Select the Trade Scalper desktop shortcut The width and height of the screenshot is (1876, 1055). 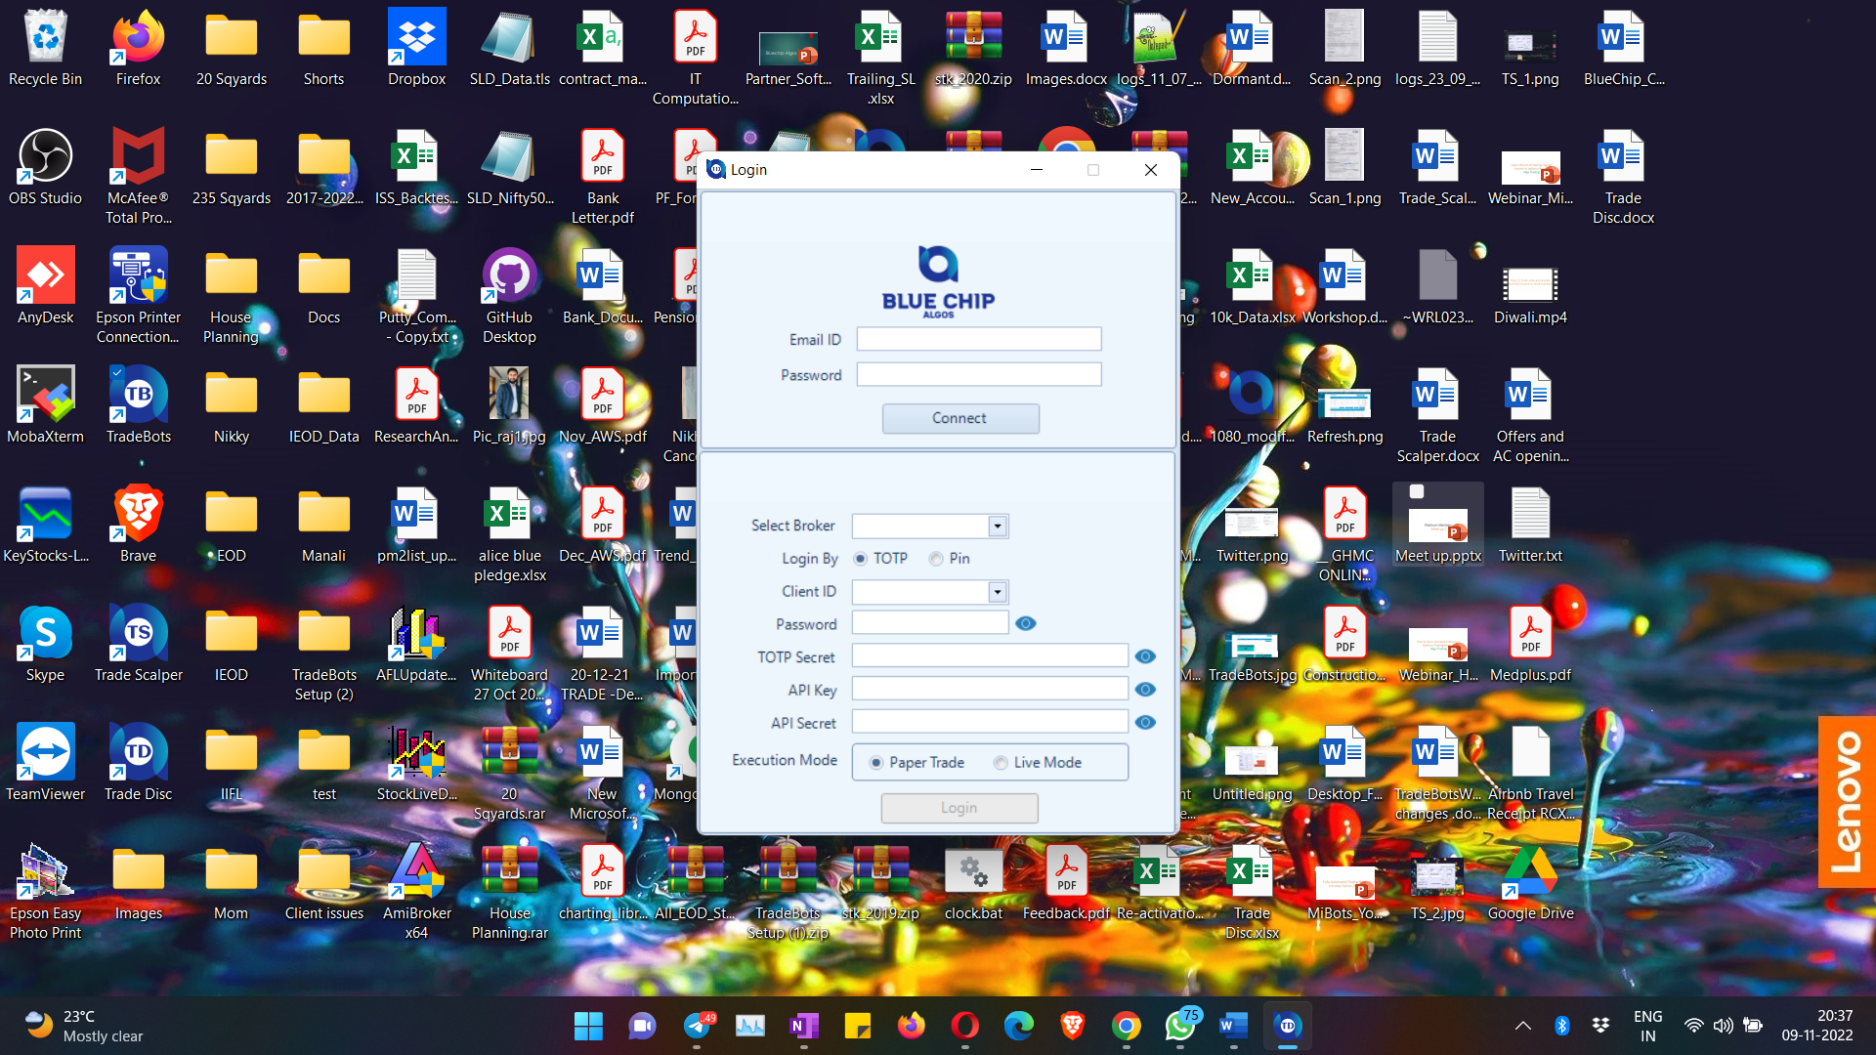point(138,645)
